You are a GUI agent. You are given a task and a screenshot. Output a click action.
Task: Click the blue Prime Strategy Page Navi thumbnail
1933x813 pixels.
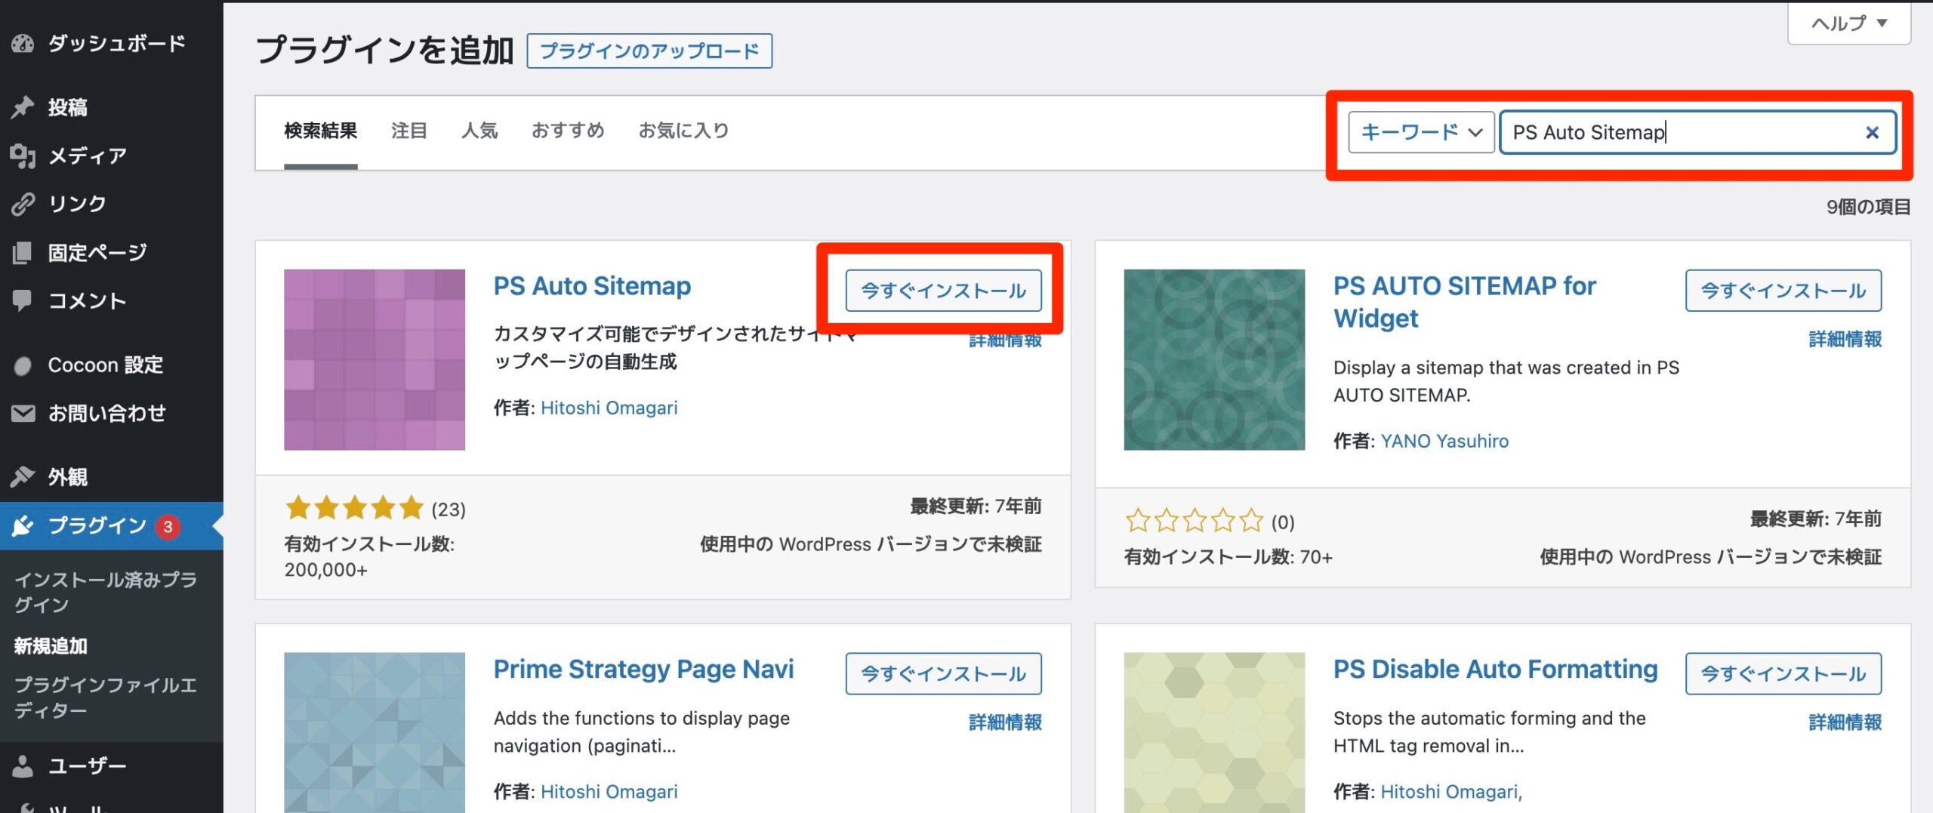click(375, 732)
